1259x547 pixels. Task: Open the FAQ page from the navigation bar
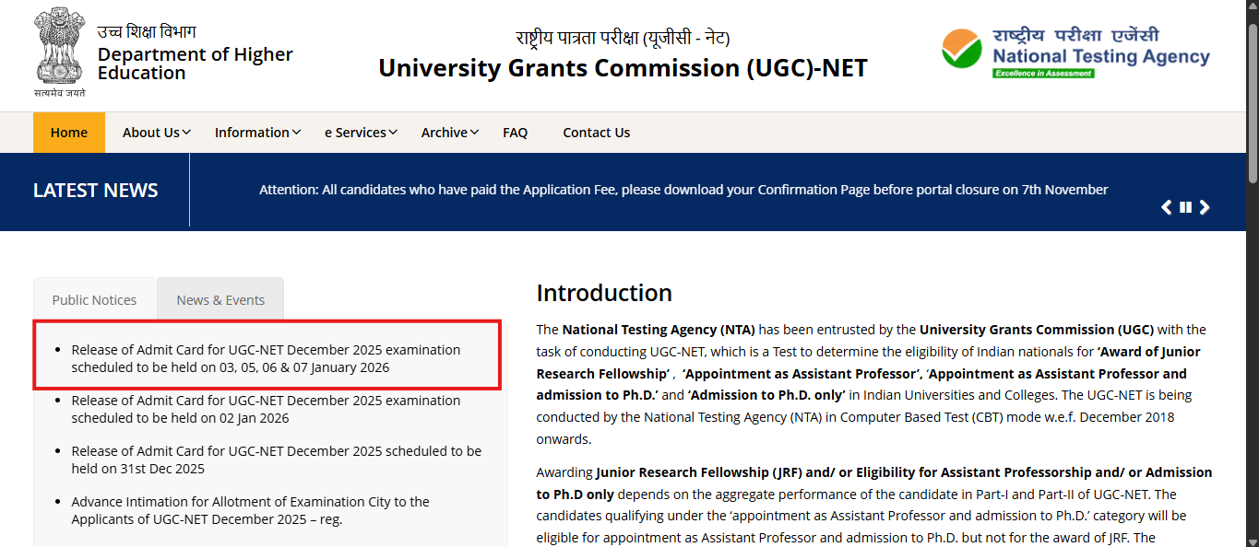coord(515,132)
